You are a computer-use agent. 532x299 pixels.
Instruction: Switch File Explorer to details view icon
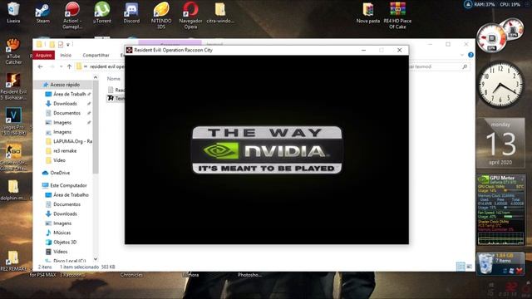(460, 267)
